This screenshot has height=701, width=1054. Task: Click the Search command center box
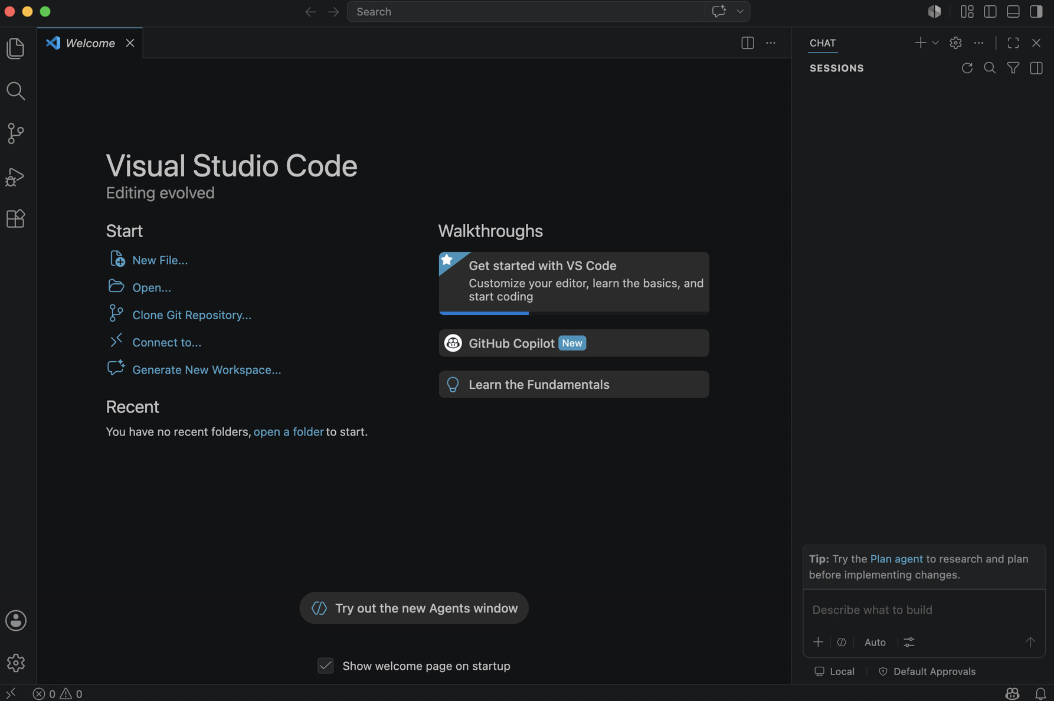point(526,12)
